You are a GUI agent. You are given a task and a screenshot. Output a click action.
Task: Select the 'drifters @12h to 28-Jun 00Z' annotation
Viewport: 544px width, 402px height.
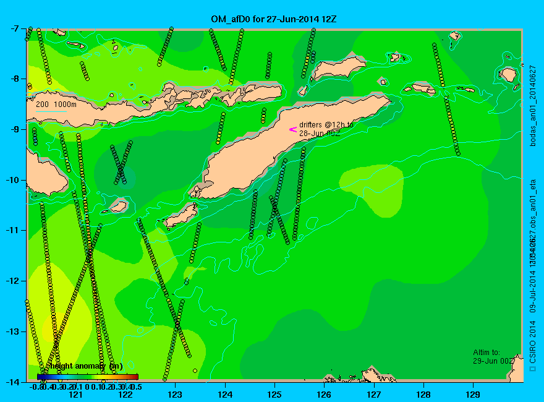coord(326,129)
